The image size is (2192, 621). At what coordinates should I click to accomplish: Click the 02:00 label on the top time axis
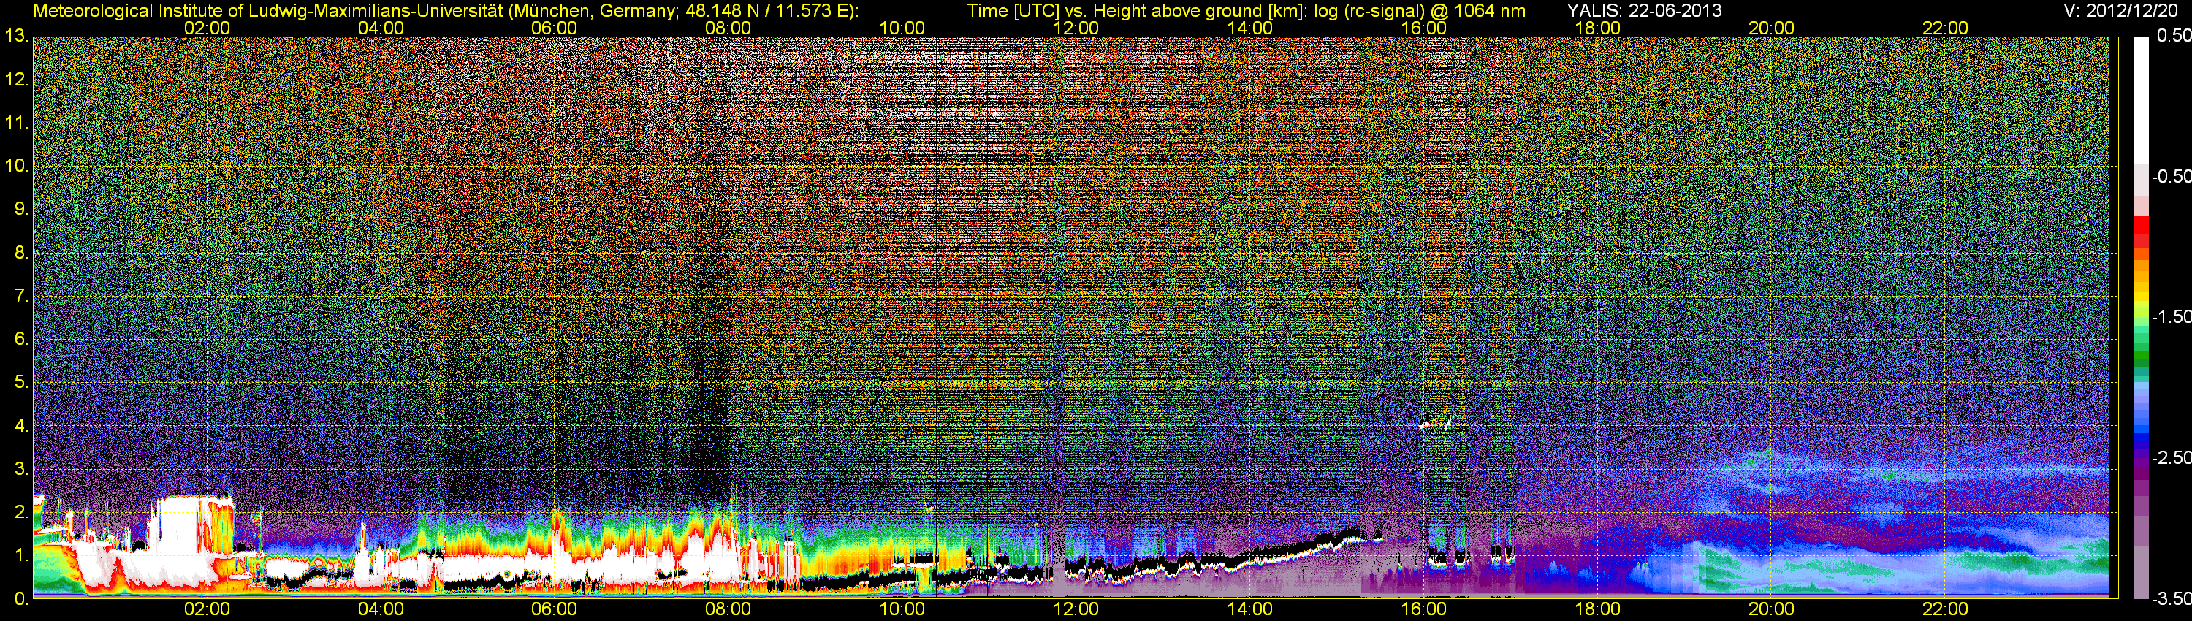207,28
